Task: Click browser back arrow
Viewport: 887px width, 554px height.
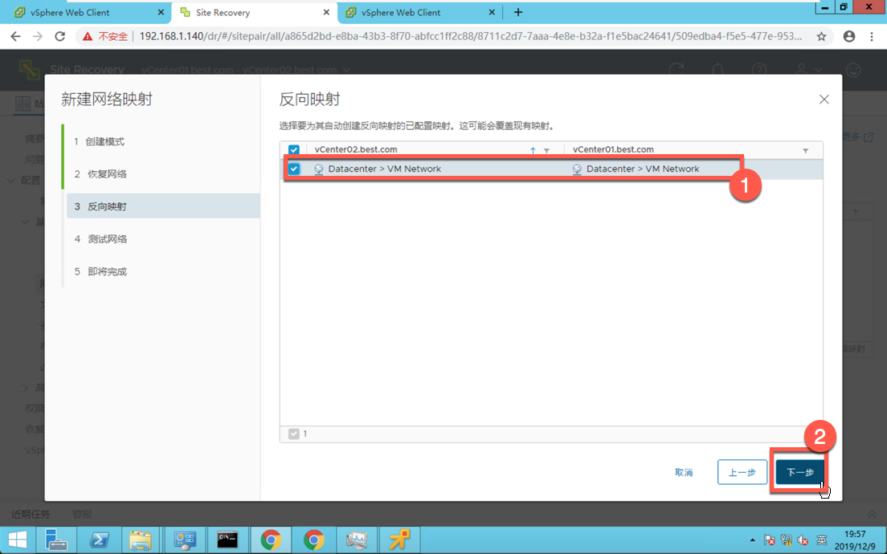Action: coord(15,36)
